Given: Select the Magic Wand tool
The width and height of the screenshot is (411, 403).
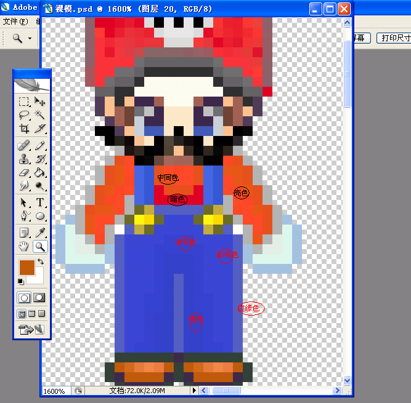Looking at the screenshot, I should pos(40,114).
